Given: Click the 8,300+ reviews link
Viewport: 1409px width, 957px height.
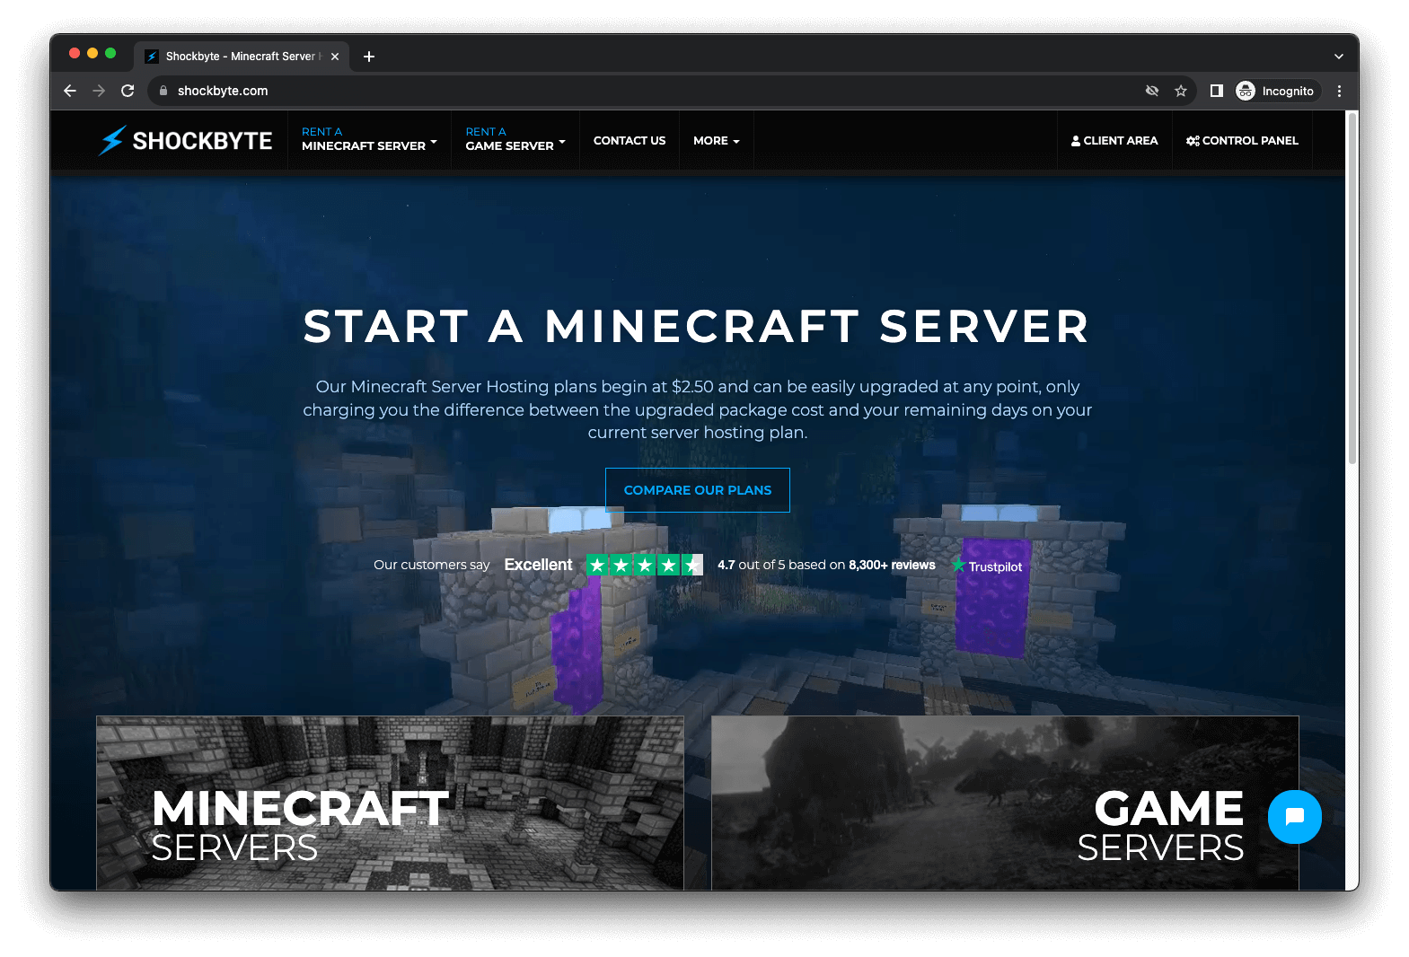Looking at the screenshot, I should (892, 565).
